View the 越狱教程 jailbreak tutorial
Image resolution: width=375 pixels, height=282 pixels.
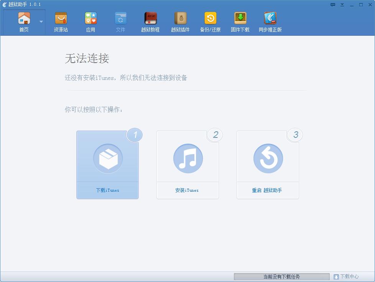click(150, 21)
